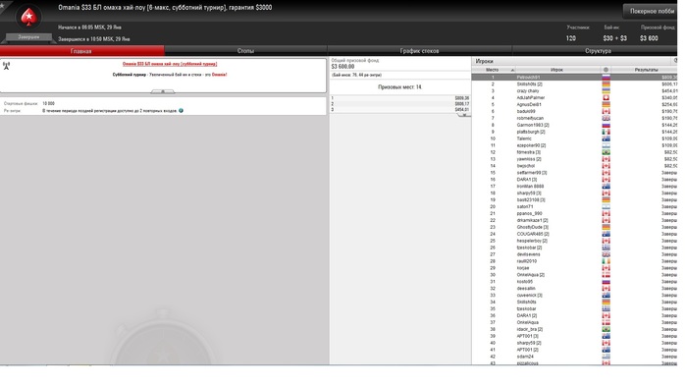Click the Игроки panel header
Image resolution: width=687 pixels, height=387 pixels.
(485, 61)
